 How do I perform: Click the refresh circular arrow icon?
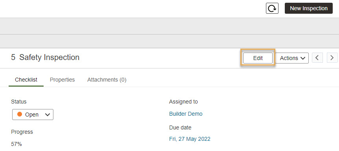click(x=272, y=8)
